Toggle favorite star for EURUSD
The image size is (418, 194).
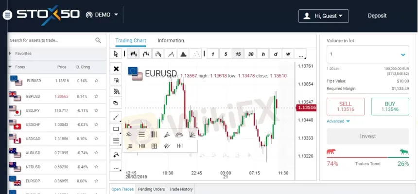click(96, 81)
